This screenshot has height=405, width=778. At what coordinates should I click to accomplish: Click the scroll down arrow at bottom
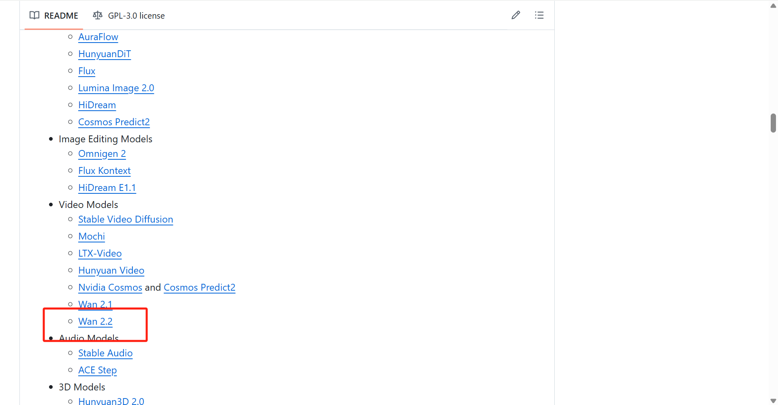point(773,401)
